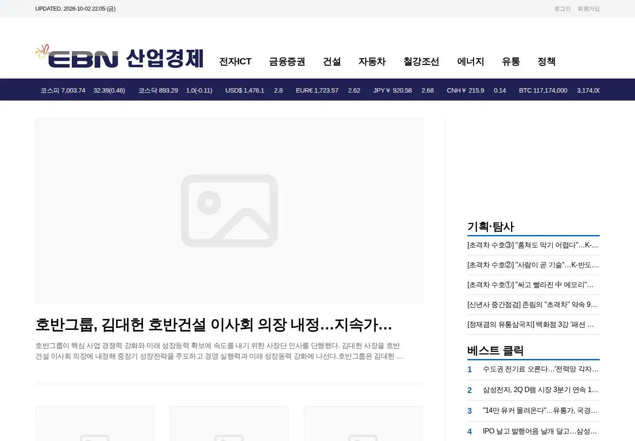Select the 유통 category
This screenshot has width=635, height=441.
tap(511, 62)
